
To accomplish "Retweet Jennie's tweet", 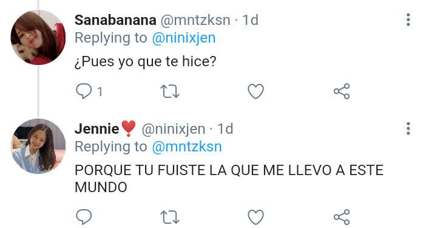I will 170,217.
